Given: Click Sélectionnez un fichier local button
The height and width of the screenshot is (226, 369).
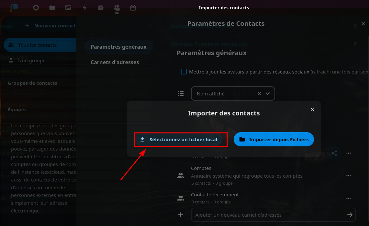Looking at the screenshot, I should point(181,140).
